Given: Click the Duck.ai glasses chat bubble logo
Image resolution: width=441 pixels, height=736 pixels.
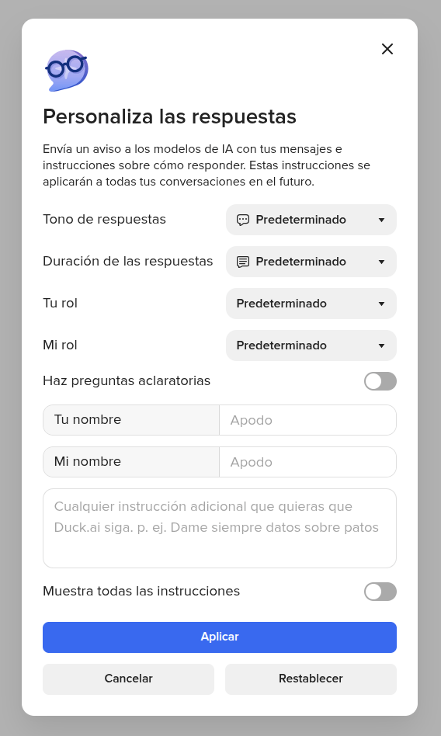Looking at the screenshot, I should tap(67, 71).
